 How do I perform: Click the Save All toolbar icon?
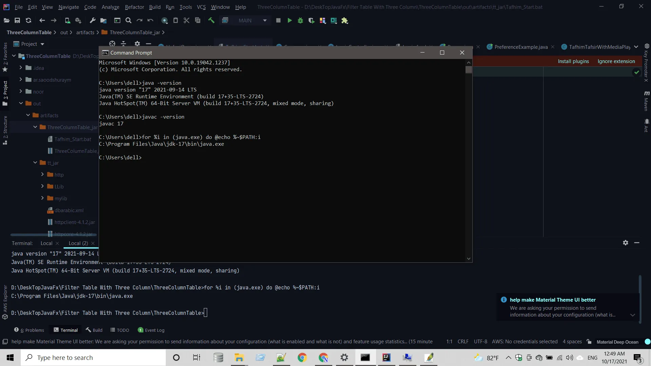click(x=17, y=21)
